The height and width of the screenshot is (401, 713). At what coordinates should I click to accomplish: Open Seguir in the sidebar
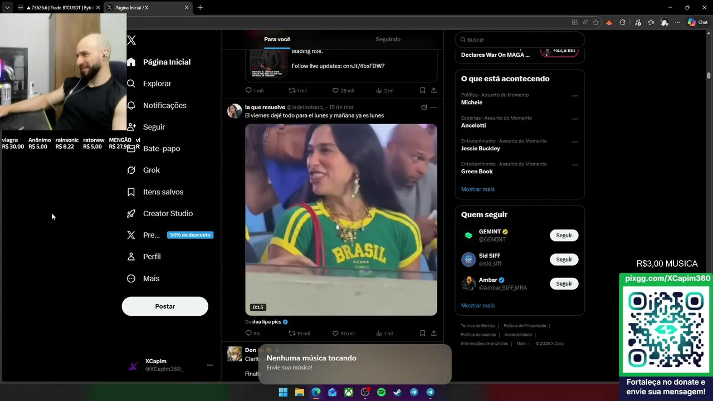coord(145,127)
